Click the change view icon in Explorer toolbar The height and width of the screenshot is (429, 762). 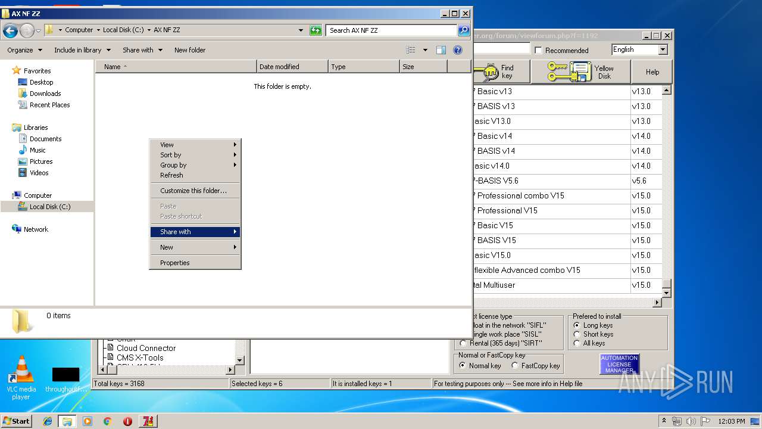click(x=411, y=50)
